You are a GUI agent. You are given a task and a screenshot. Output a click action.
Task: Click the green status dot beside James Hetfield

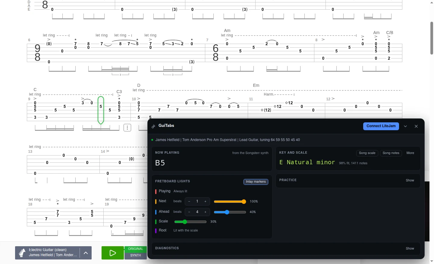coord(152,140)
